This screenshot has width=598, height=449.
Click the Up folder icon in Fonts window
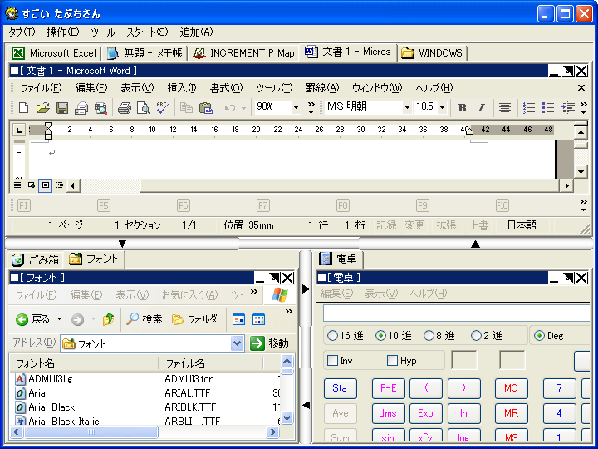click(108, 319)
